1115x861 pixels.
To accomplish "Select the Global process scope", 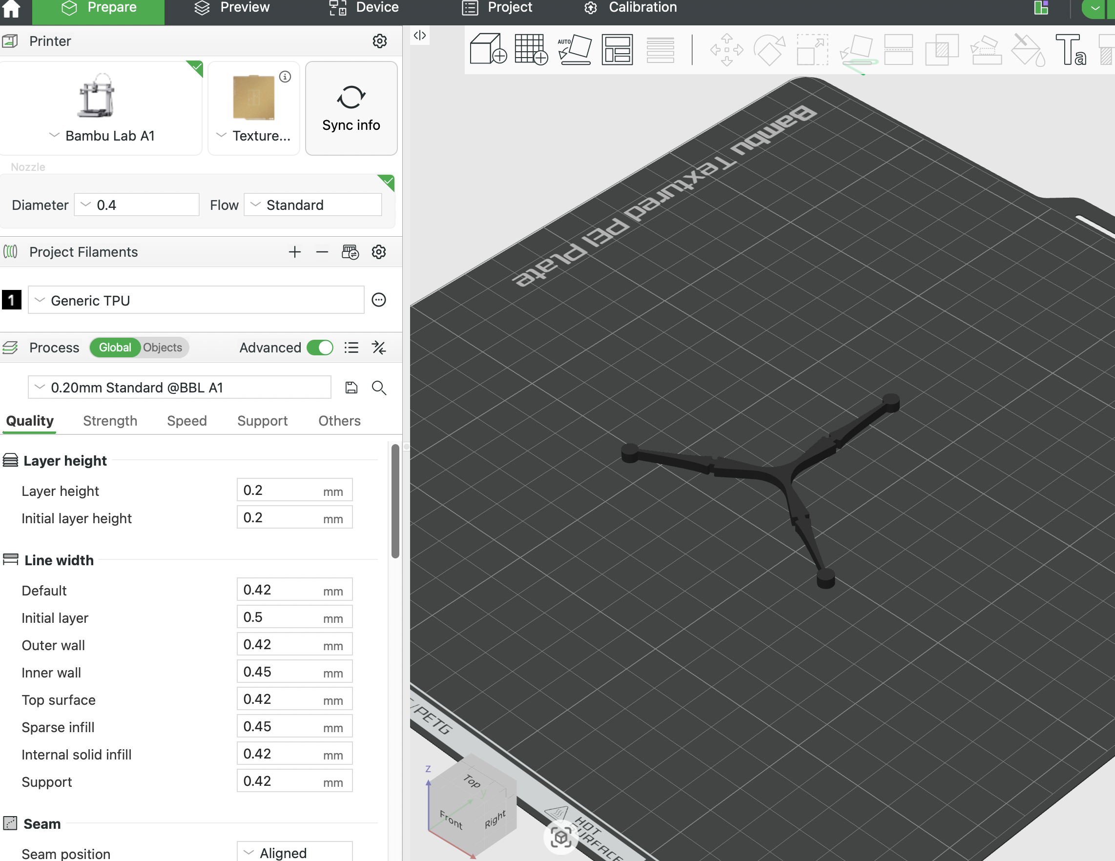I will 115,348.
